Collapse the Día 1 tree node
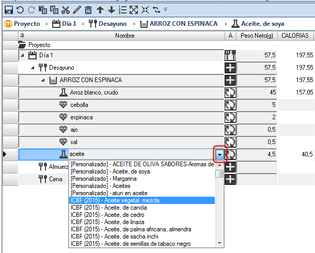 (22, 55)
